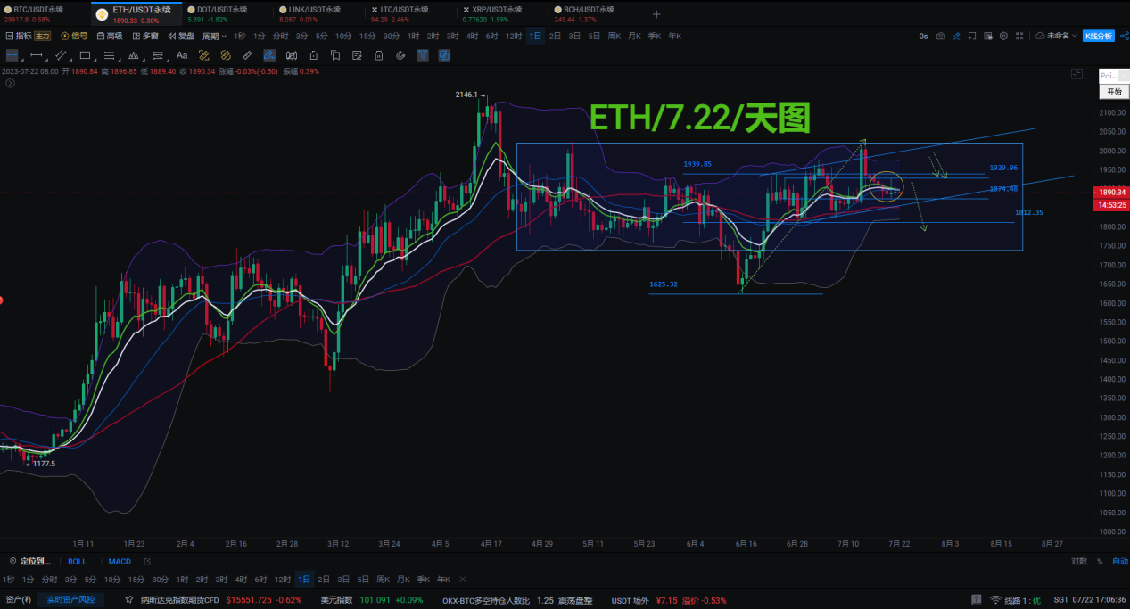The image size is (1130, 609).
Task: Click the fullscreen collapse arrows icon
Action: tap(1019, 36)
